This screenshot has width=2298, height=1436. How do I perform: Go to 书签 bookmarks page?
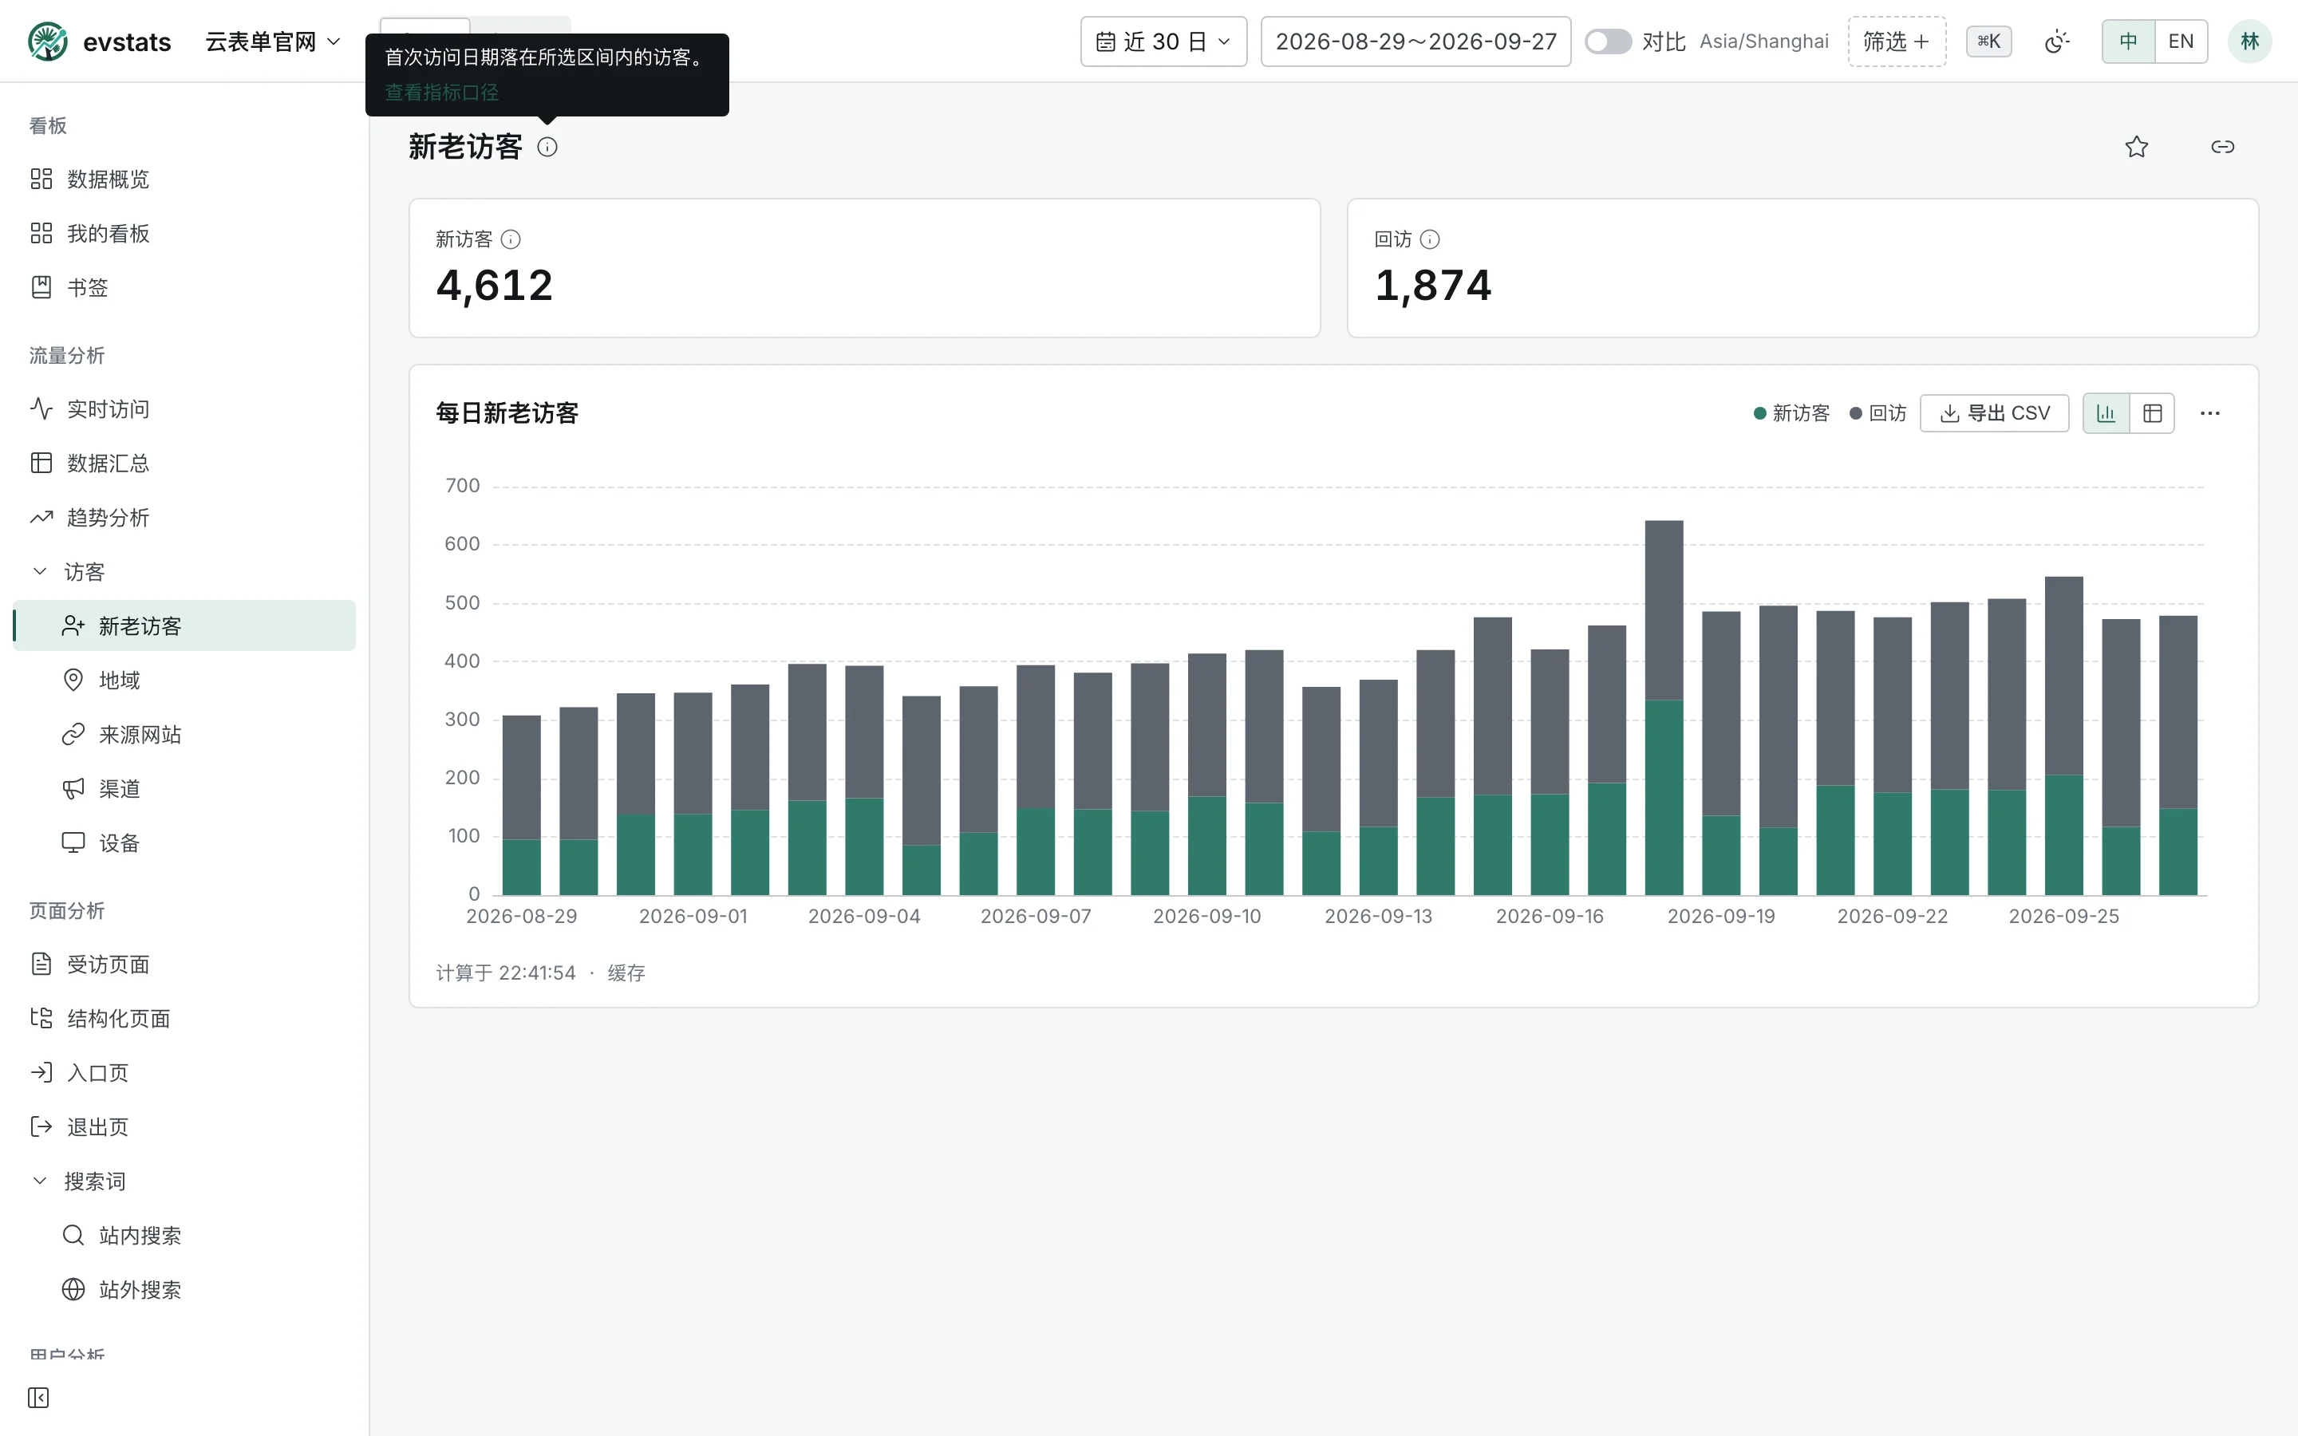coord(184,288)
